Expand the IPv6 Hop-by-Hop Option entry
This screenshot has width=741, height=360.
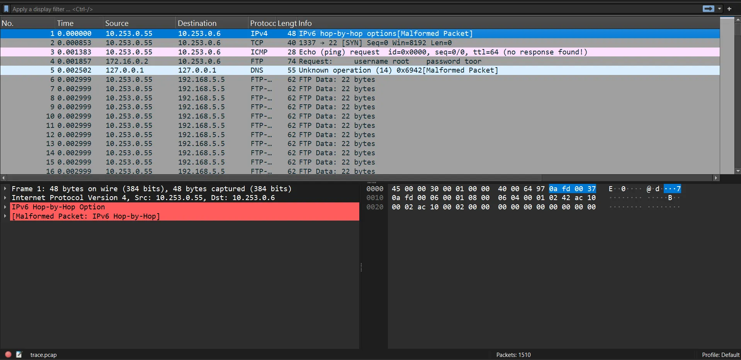click(x=5, y=207)
